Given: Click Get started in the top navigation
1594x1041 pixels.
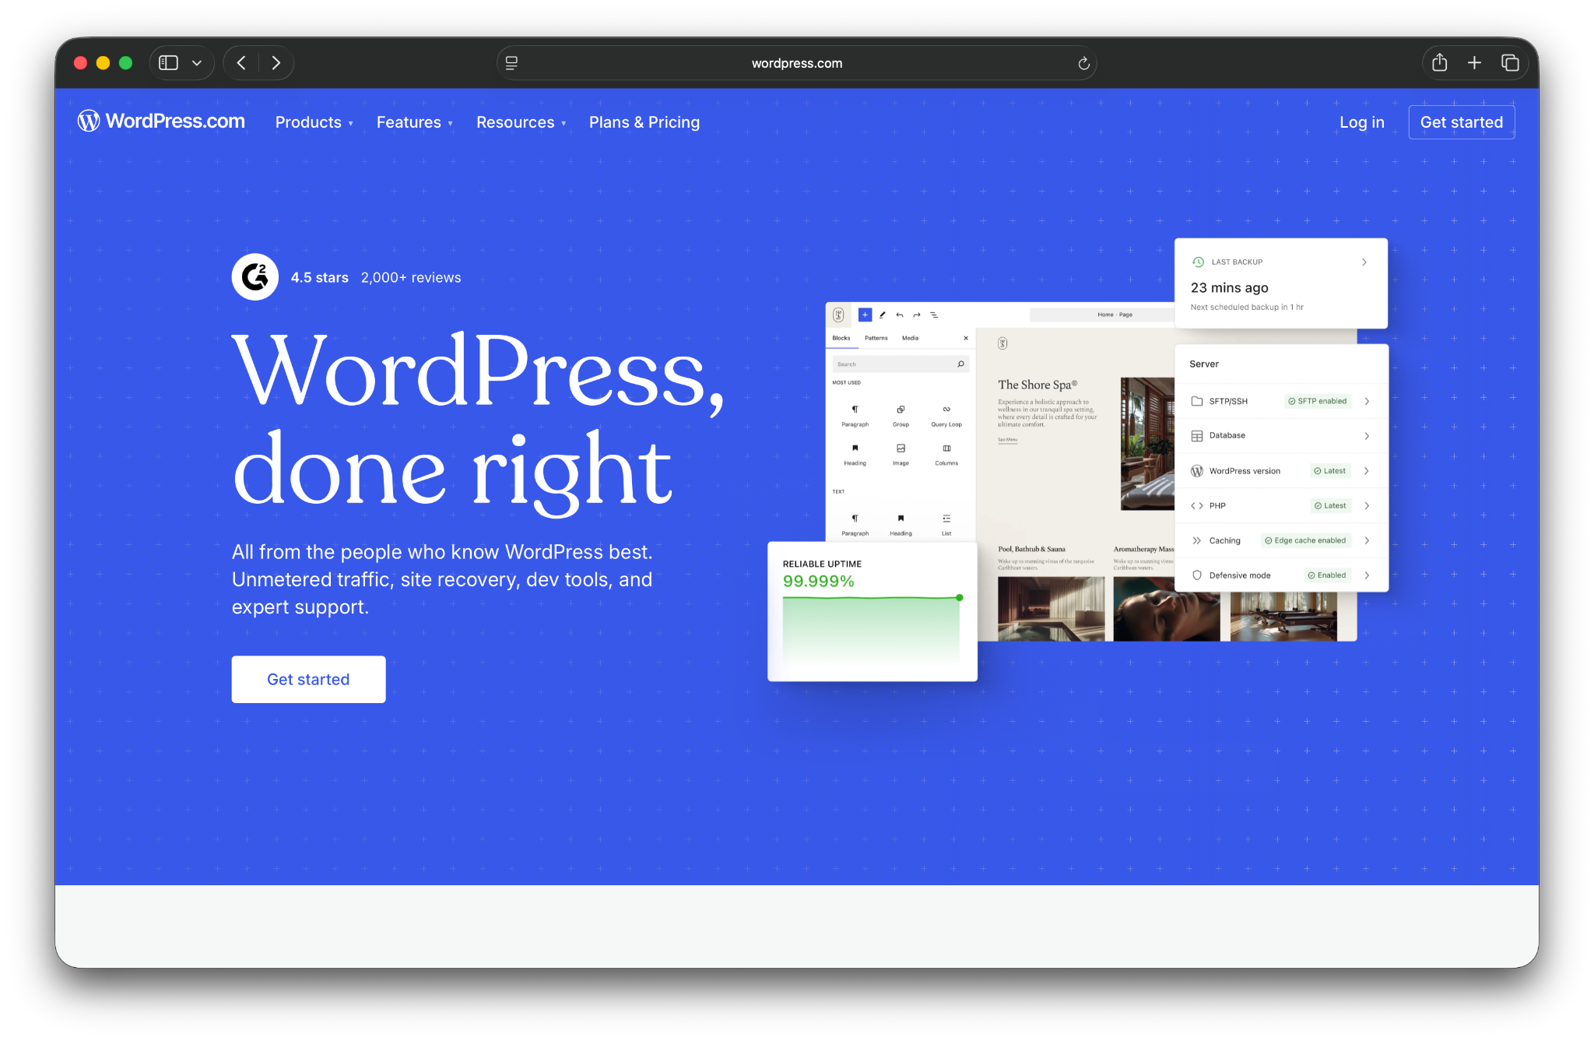Looking at the screenshot, I should [x=1462, y=122].
